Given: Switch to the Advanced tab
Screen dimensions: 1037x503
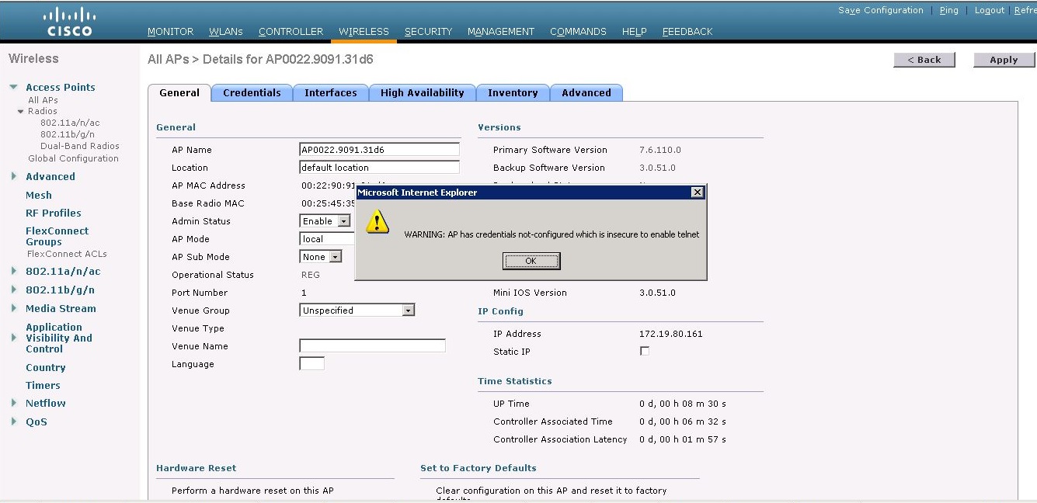Looking at the screenshot, I should click(x=586, y=92).
